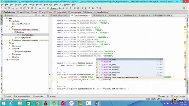The width and height of the screenshot is (189, 106).
Task: Expand the mipmap folder
Action: [10, 54]
